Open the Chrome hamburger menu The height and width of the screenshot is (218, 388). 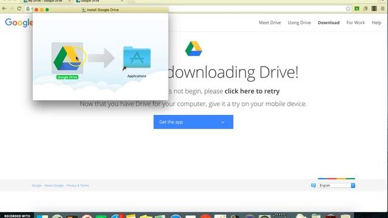(x=383, y=8)
